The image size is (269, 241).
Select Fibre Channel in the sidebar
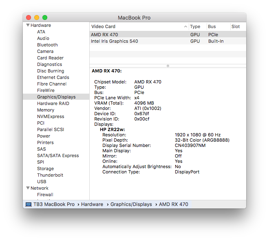(52, 84)
